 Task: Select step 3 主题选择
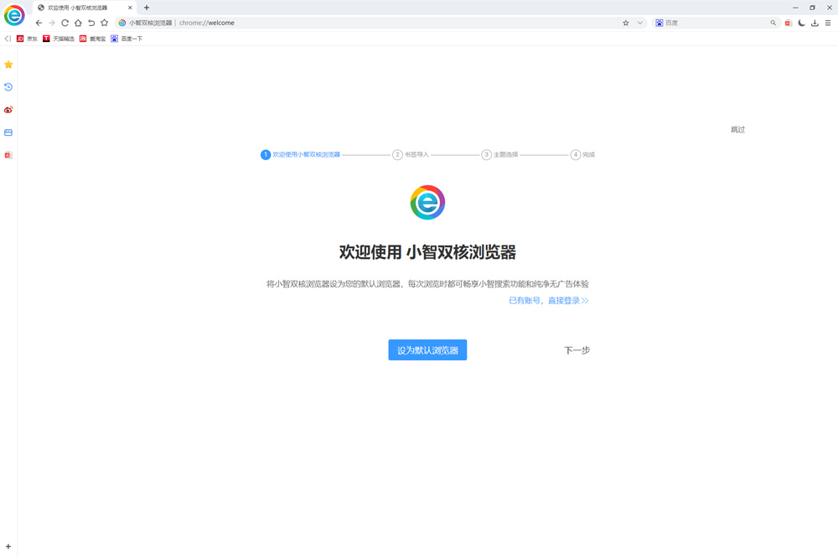[499, 154]
